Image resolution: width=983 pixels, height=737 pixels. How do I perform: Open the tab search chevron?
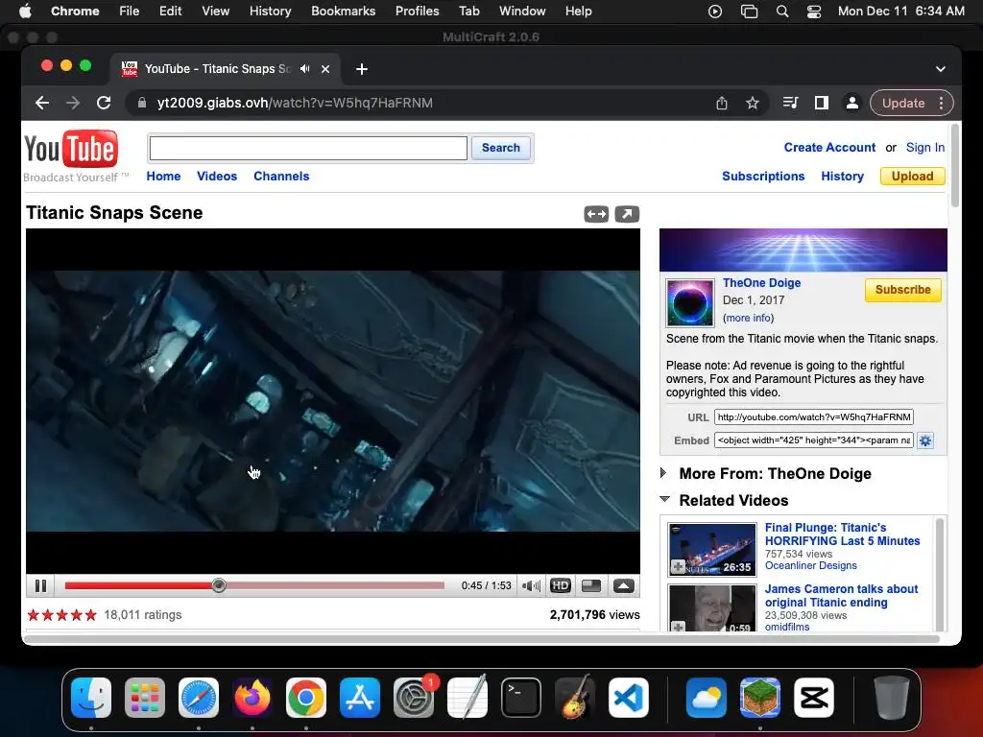[941, 69]
